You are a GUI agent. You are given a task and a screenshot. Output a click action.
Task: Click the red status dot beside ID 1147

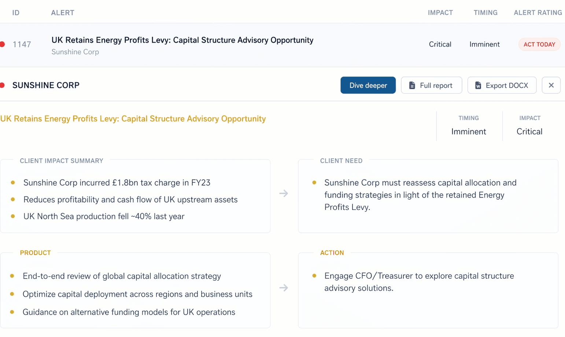(x=3, y=44)
